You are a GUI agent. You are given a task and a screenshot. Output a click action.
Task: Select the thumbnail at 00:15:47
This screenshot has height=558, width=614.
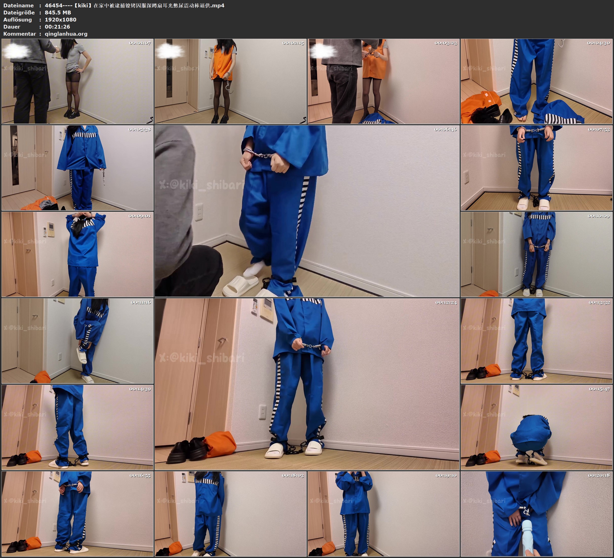[x=537, y=427]
